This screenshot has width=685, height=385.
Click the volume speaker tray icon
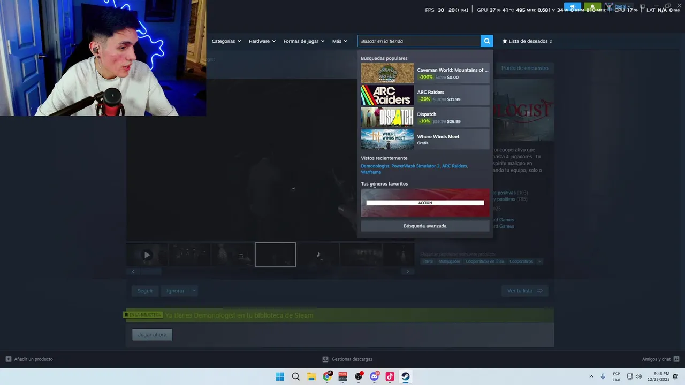pyautogui.click(x=638, y=376)
